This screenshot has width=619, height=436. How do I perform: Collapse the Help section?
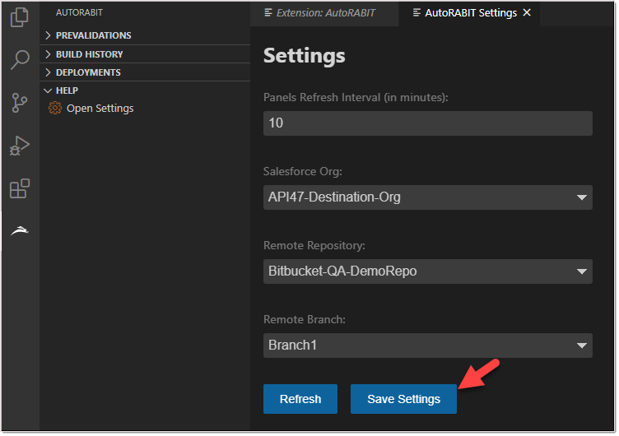pos(145,90)
